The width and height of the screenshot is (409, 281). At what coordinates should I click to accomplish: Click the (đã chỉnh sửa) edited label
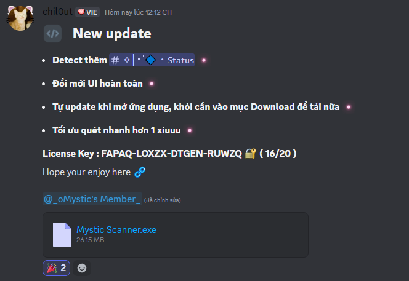tap(162, 200)
